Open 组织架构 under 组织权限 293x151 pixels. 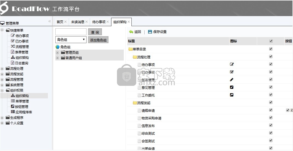click(22, 96)
